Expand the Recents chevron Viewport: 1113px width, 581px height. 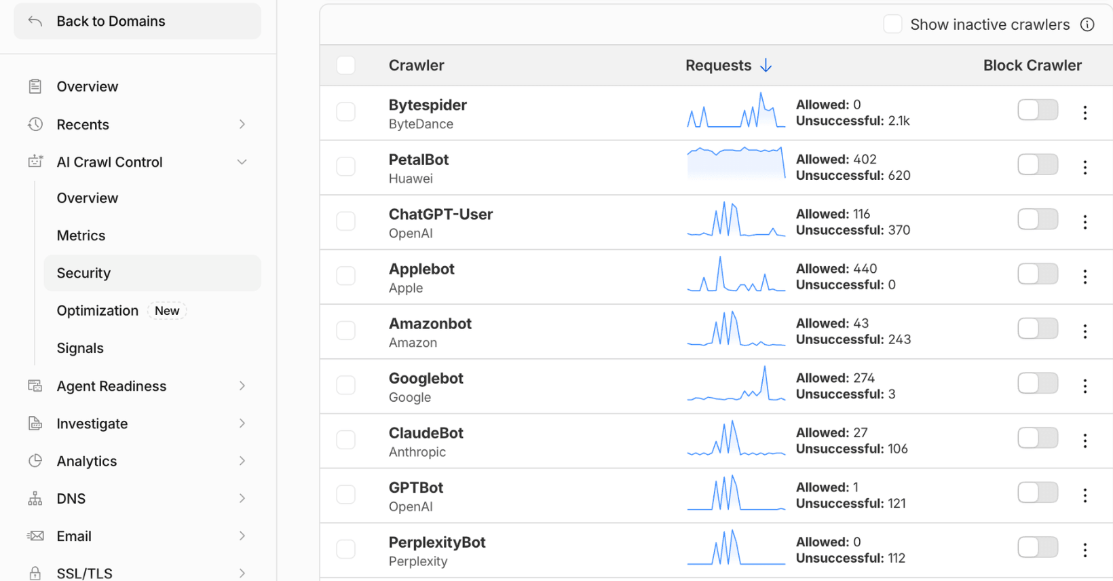coord(242,124)
